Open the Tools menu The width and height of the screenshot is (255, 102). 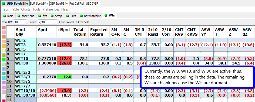tap(36, 10)
